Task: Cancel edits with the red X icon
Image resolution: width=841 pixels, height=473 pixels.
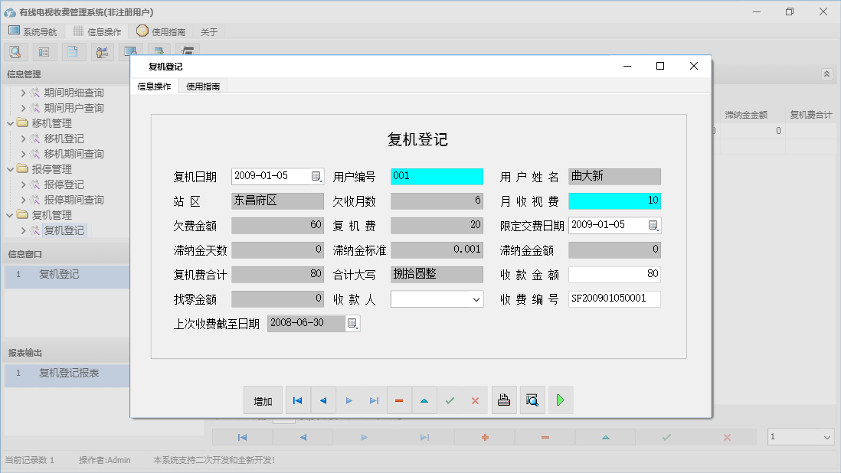Action: (x=475, y=400)
